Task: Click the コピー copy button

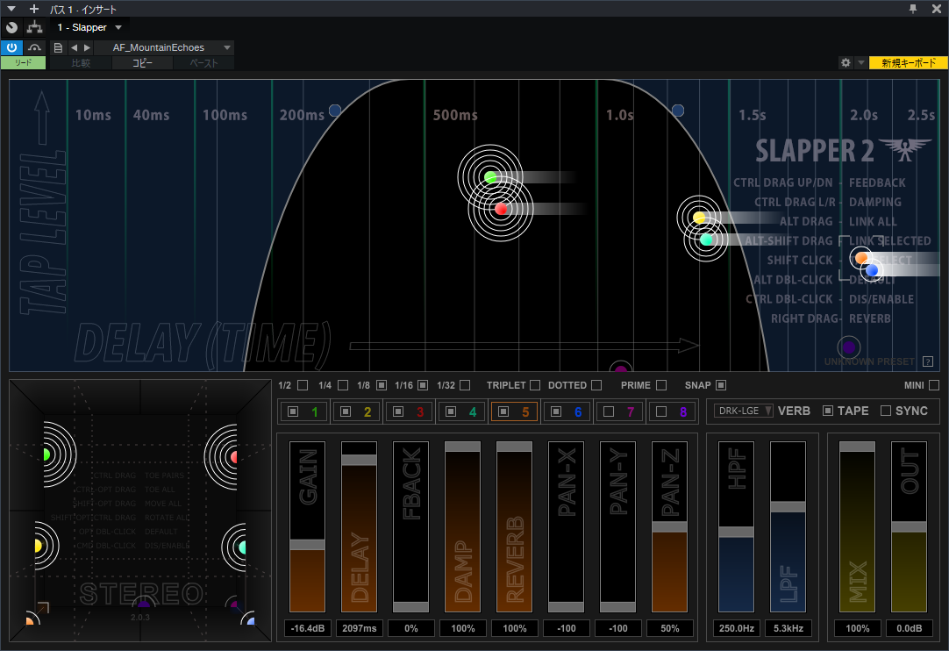Action: pyautogui.click(x=142, y=62)
